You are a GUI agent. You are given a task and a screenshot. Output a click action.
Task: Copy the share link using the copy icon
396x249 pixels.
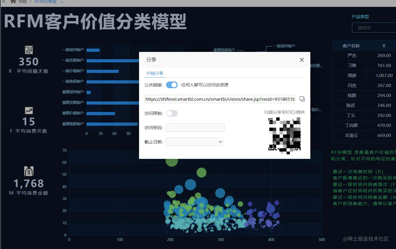point(302,99)
